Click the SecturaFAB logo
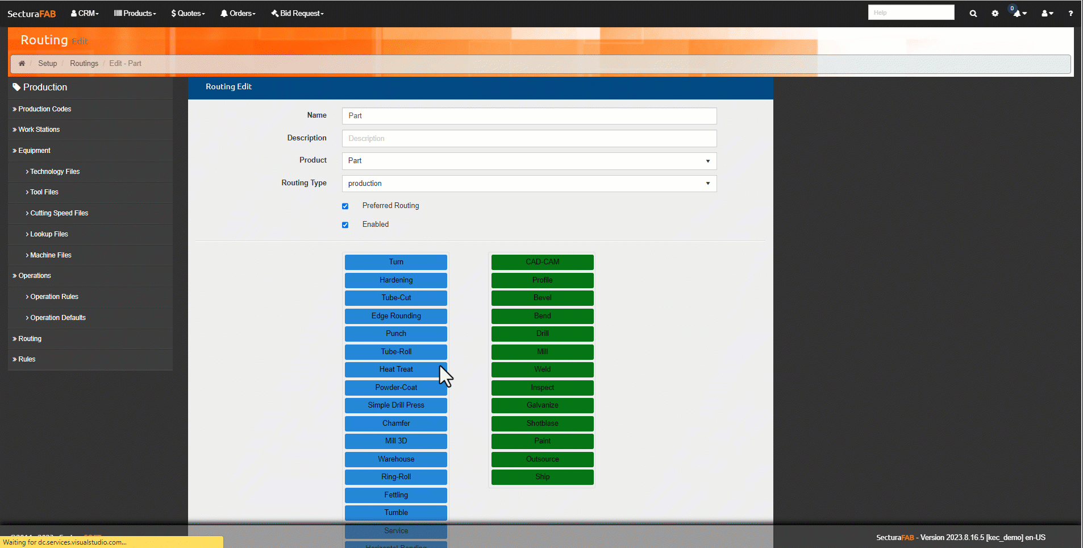This screenshot has width=1083, height=548. click(x=31, y=14)
